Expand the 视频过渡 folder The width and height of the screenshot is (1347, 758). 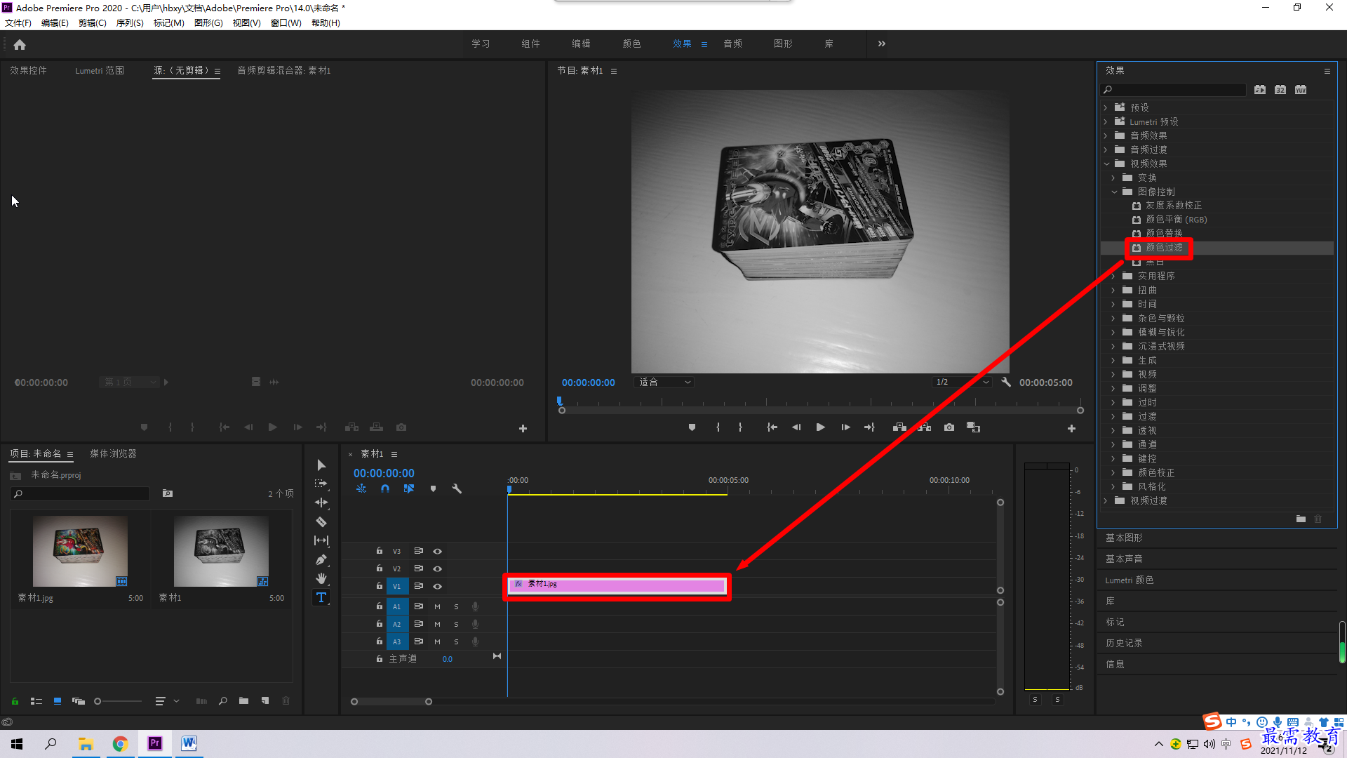point(1106,500)
